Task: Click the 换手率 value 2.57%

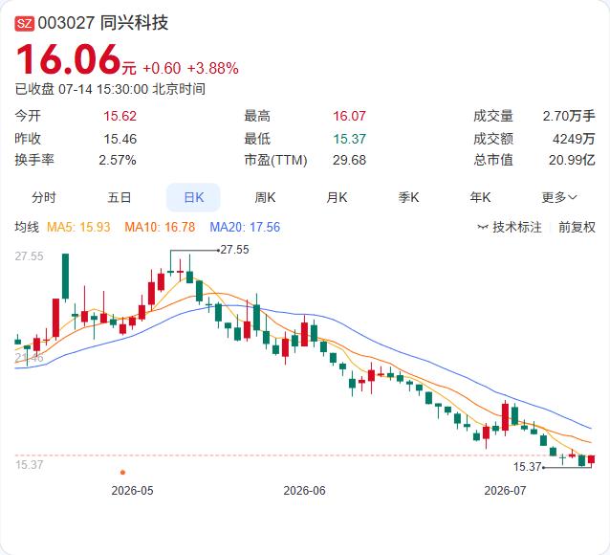Action: pos(118,160)
